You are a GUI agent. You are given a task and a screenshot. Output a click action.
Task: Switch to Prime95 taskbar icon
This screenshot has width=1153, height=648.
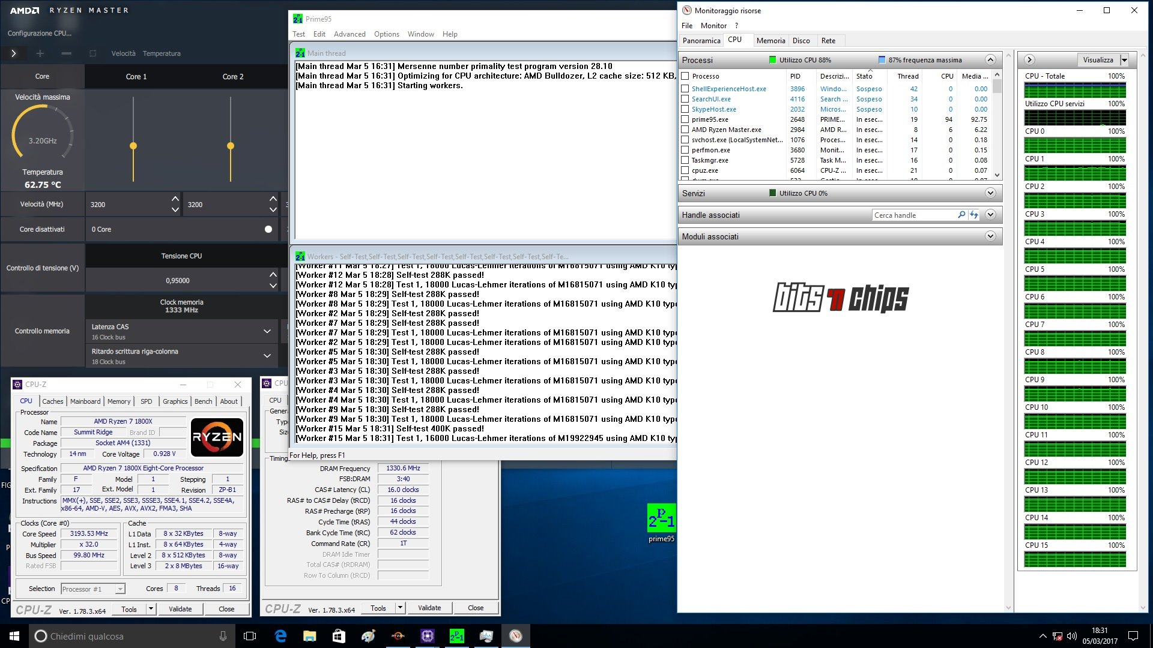tap(456, 636)
